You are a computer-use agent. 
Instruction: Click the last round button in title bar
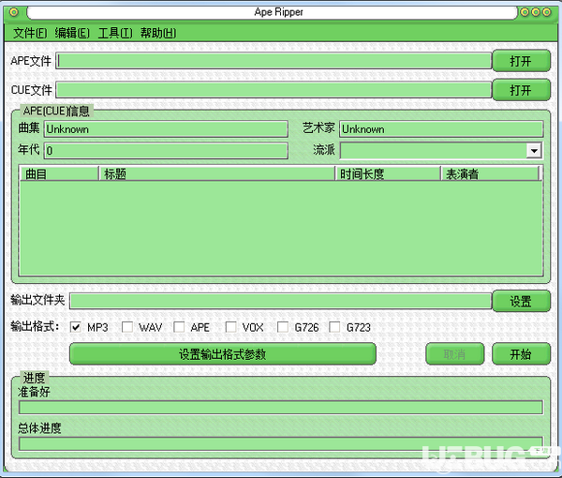coord(547,12)
